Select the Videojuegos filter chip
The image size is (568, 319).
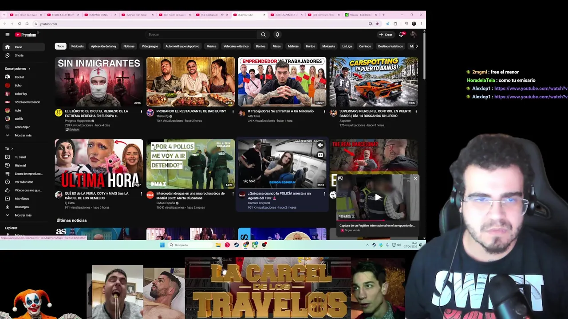point(150,46)
